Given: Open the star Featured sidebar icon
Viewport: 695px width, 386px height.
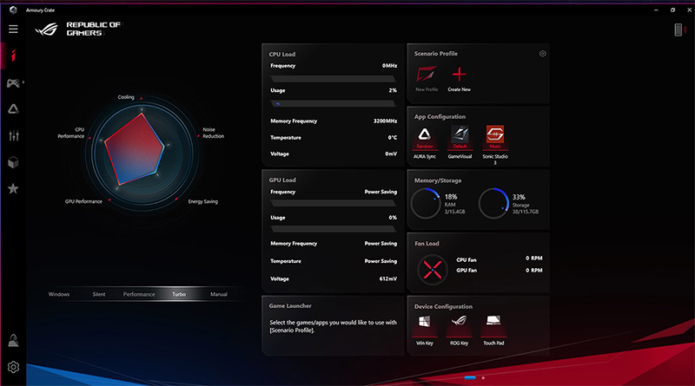Looking at the screenshot, I should click(x=13, y=189).
